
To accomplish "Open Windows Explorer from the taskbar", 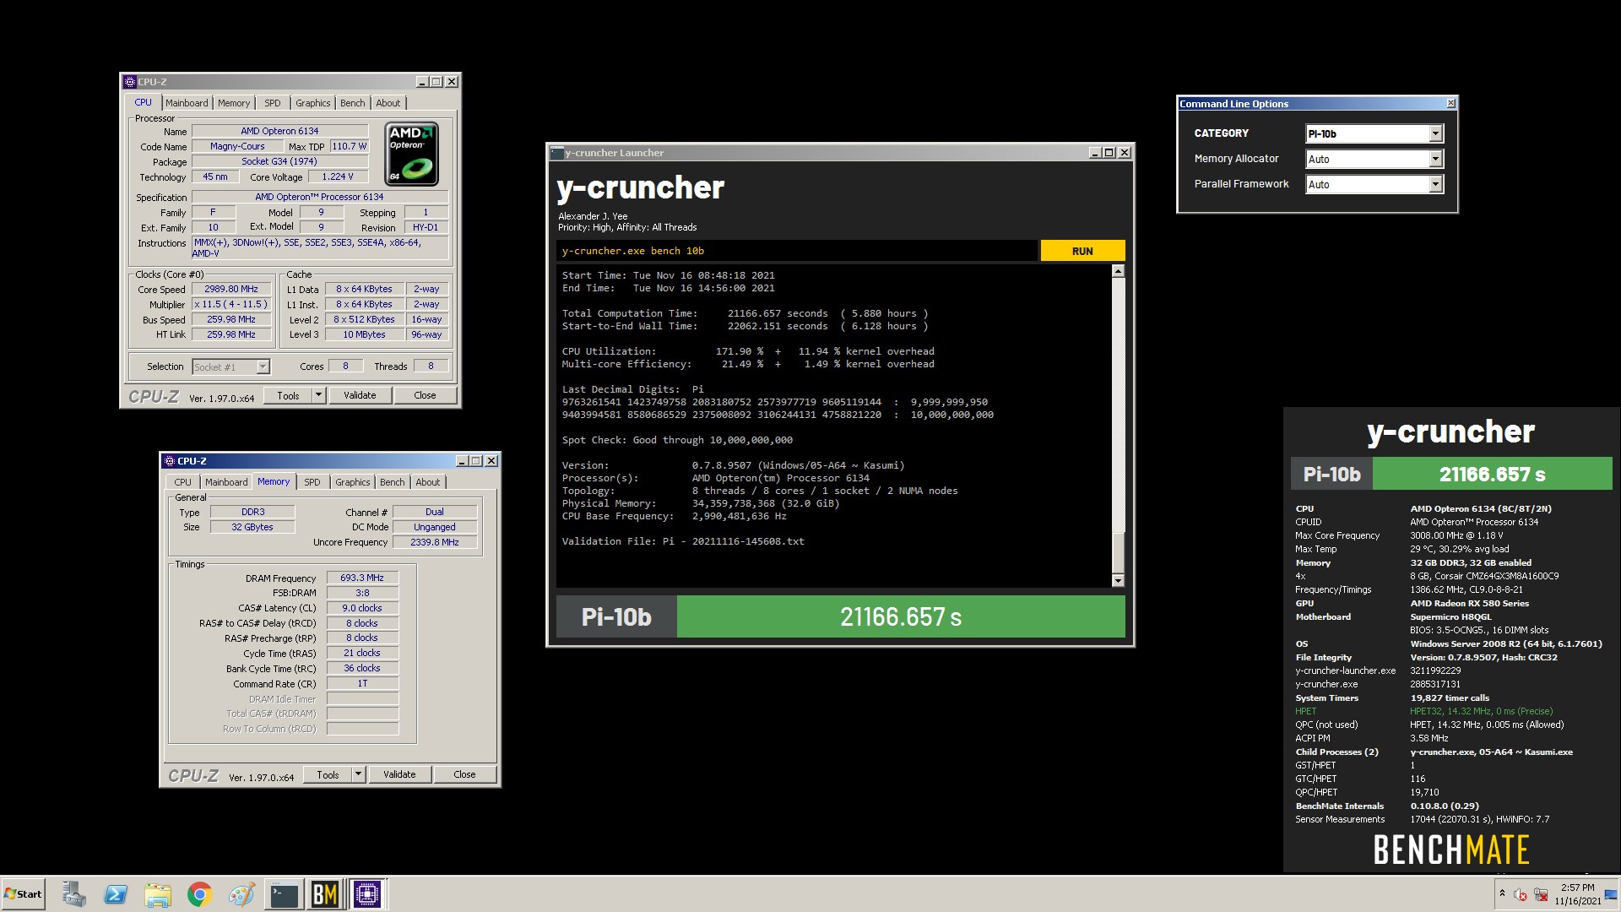I will 157,894.
